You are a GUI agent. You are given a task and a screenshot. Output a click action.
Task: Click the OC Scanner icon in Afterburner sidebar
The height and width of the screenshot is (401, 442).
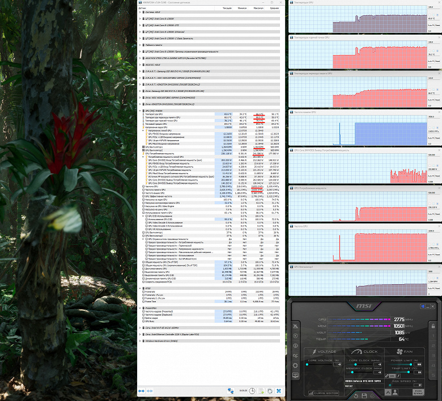[x=295, y=326]
